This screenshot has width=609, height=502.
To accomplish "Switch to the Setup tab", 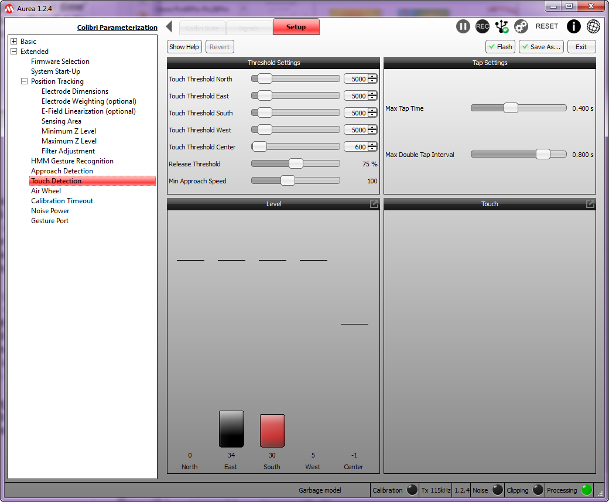I will click(x=296, y=27).
